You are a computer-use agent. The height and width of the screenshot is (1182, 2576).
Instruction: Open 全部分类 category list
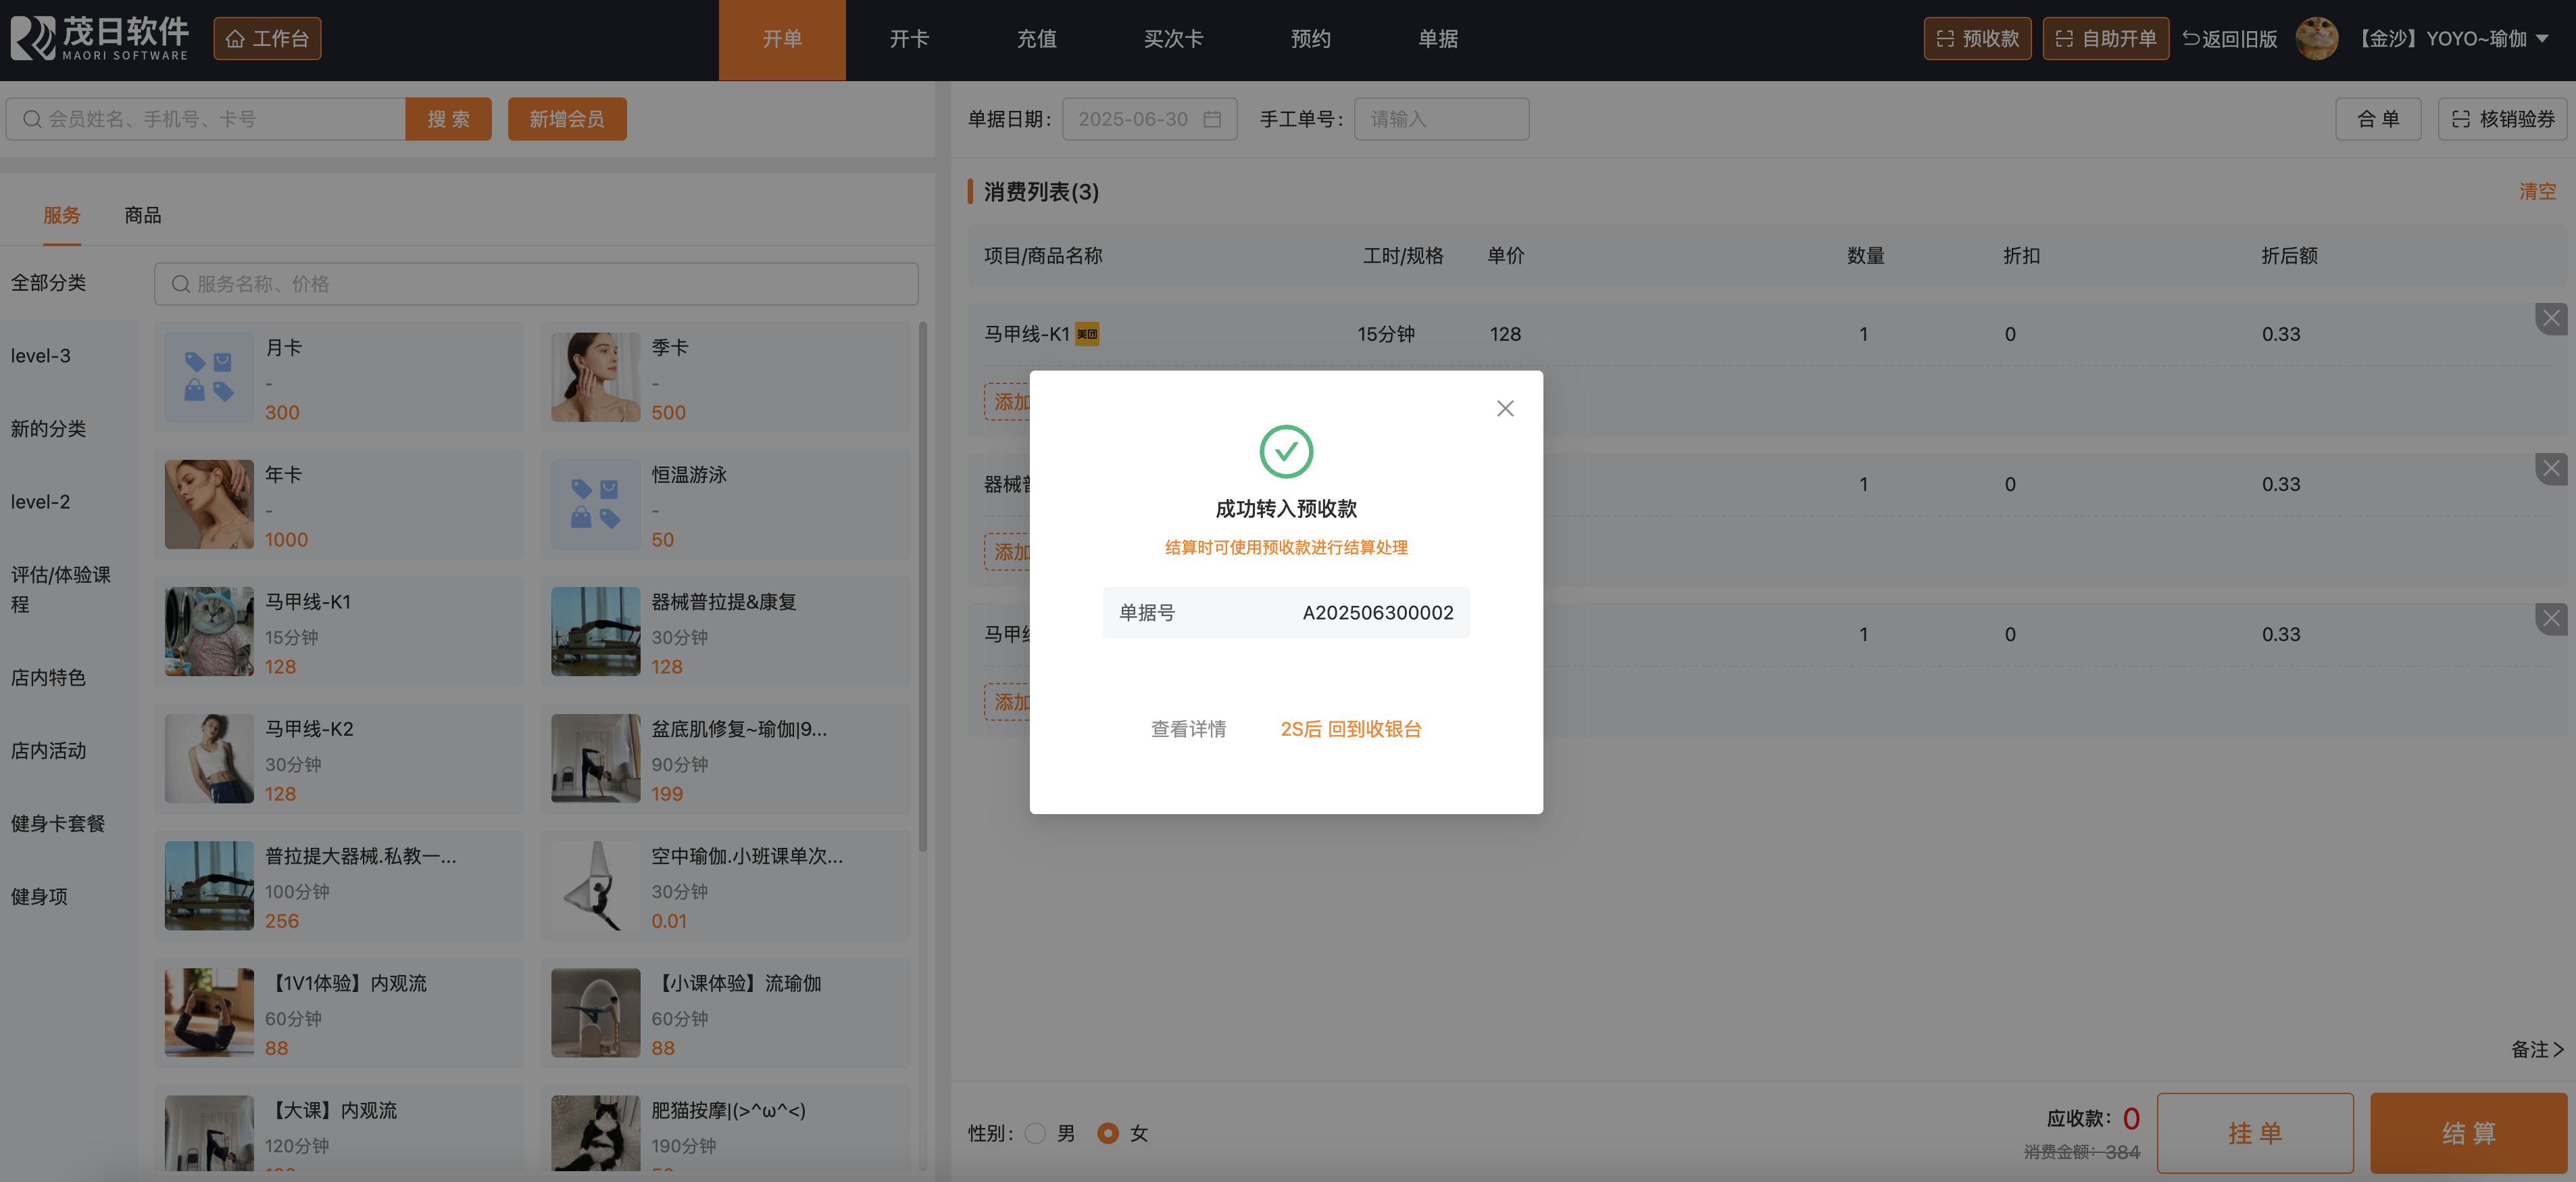click(48, 283)
